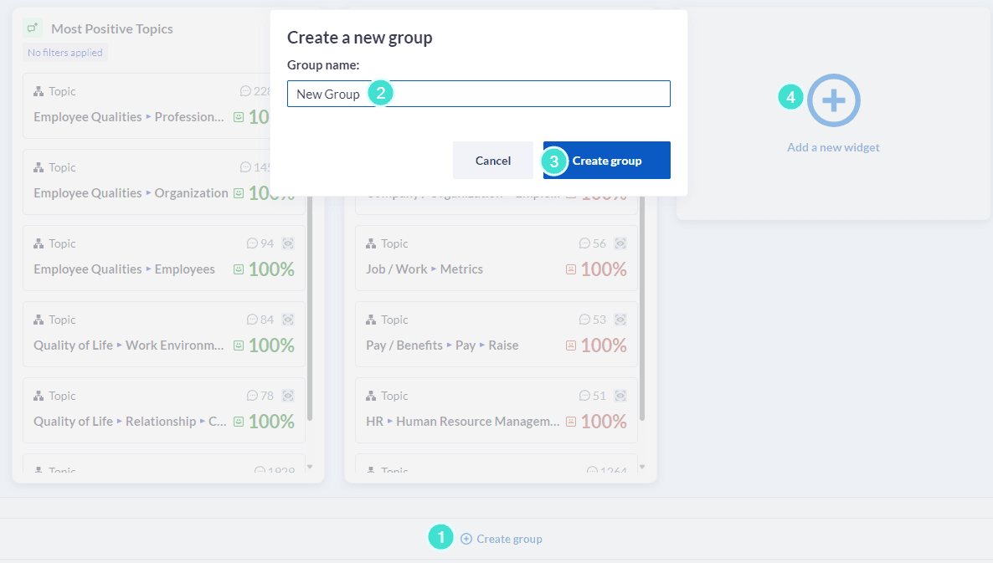Viewport: 993px width, 563px height.
Task: Click the comment count icon showing 145
Action: (x=245, y=167)
